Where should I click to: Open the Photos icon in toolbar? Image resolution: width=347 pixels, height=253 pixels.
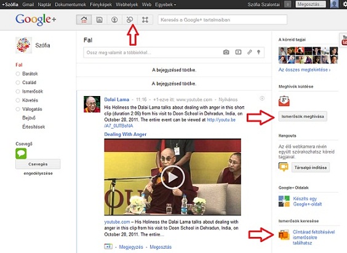(100, 20)
